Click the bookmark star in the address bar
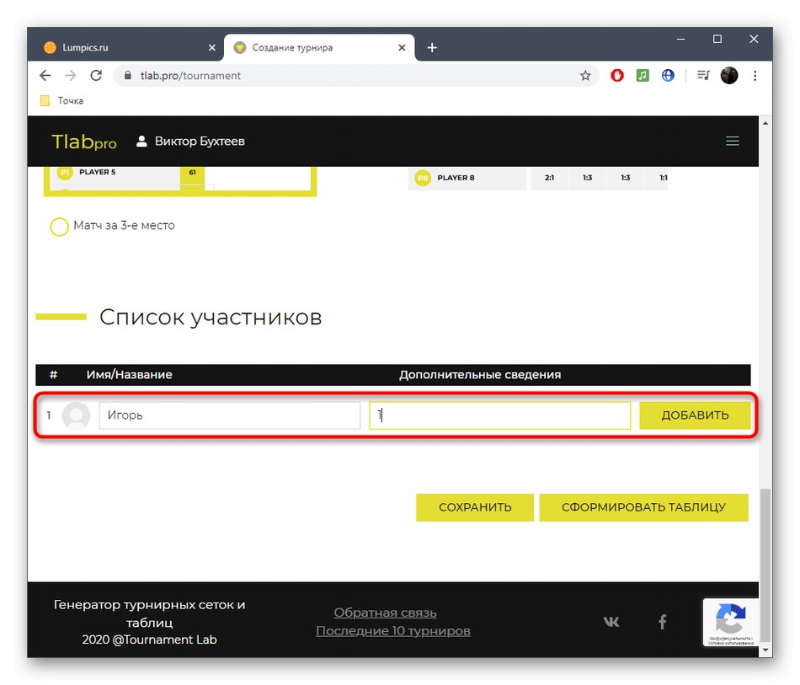 point(585,75)
